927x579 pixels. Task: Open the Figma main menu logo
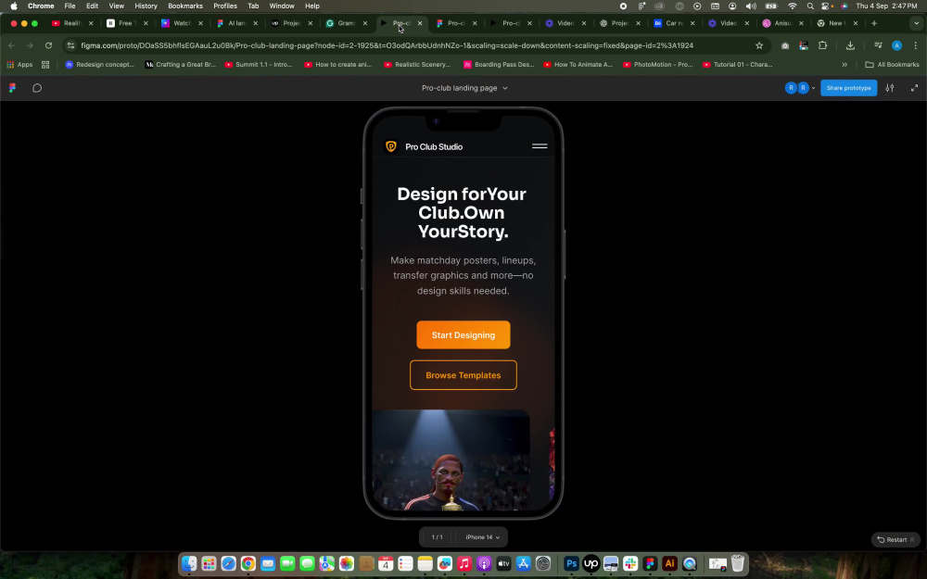tap(12, 88)
